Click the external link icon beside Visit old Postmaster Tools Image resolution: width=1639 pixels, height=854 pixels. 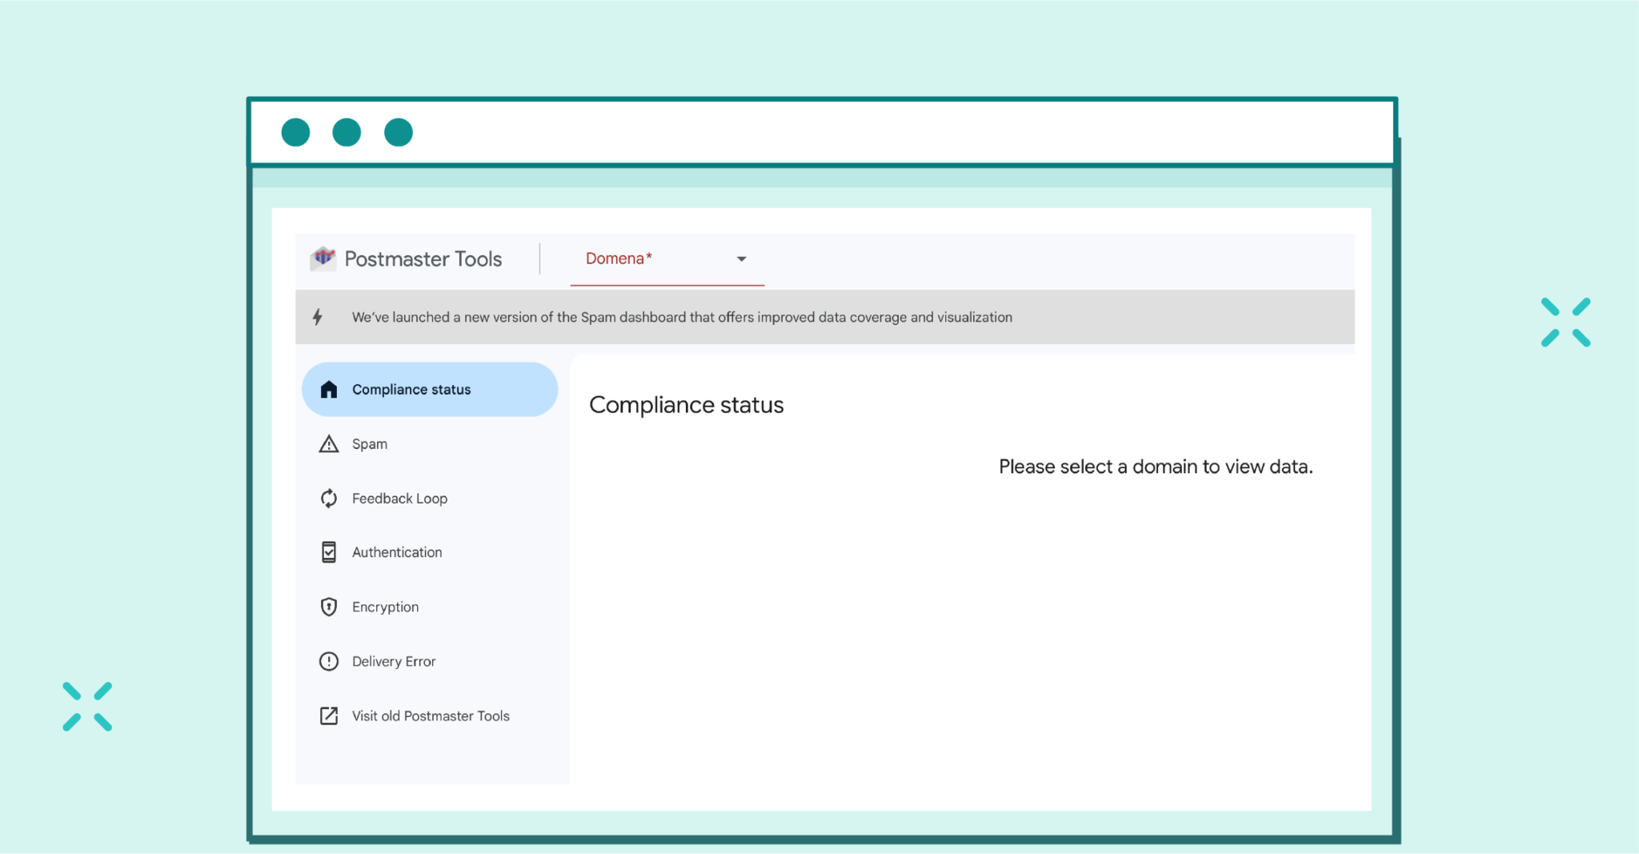click(329, 716)
